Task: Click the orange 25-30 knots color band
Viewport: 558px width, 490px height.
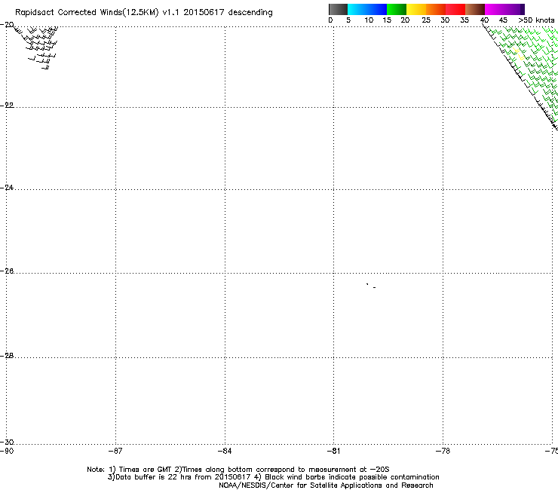Action: point(436,9)
